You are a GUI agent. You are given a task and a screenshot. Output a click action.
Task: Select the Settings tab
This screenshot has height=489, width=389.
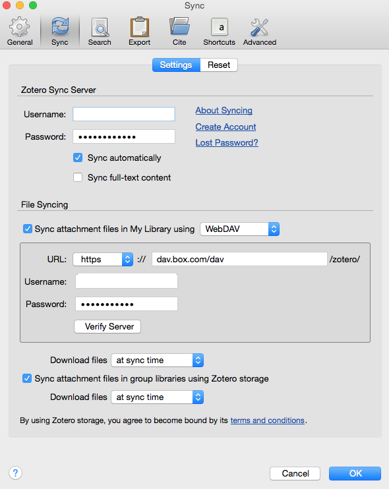[x=176, y=65]
